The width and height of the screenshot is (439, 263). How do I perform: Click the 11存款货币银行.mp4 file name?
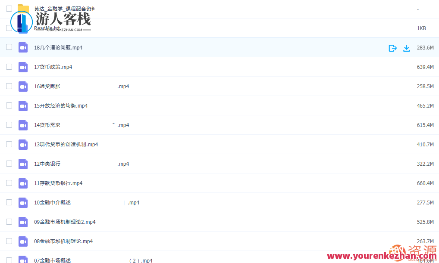(58, 183)
